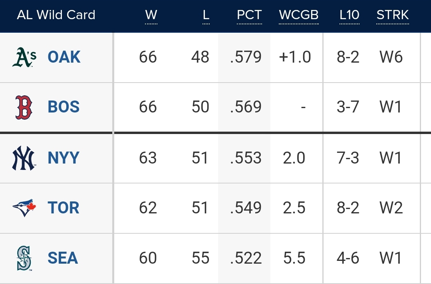The image size is (431, 284).
Task: Click the Boston Red Sox logo
Action: tap(24, 107)
